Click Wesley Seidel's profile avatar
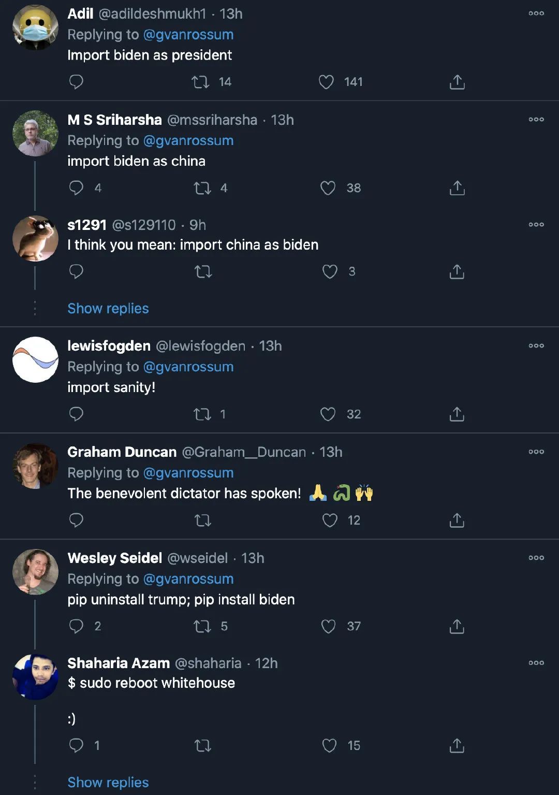Image resolution: width=559 pixels, height=795 pixels. [x=35, y=572]
